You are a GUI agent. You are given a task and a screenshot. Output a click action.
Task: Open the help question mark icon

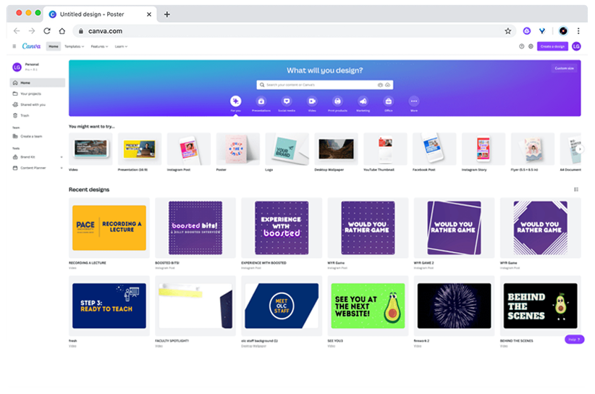(521, 46)
